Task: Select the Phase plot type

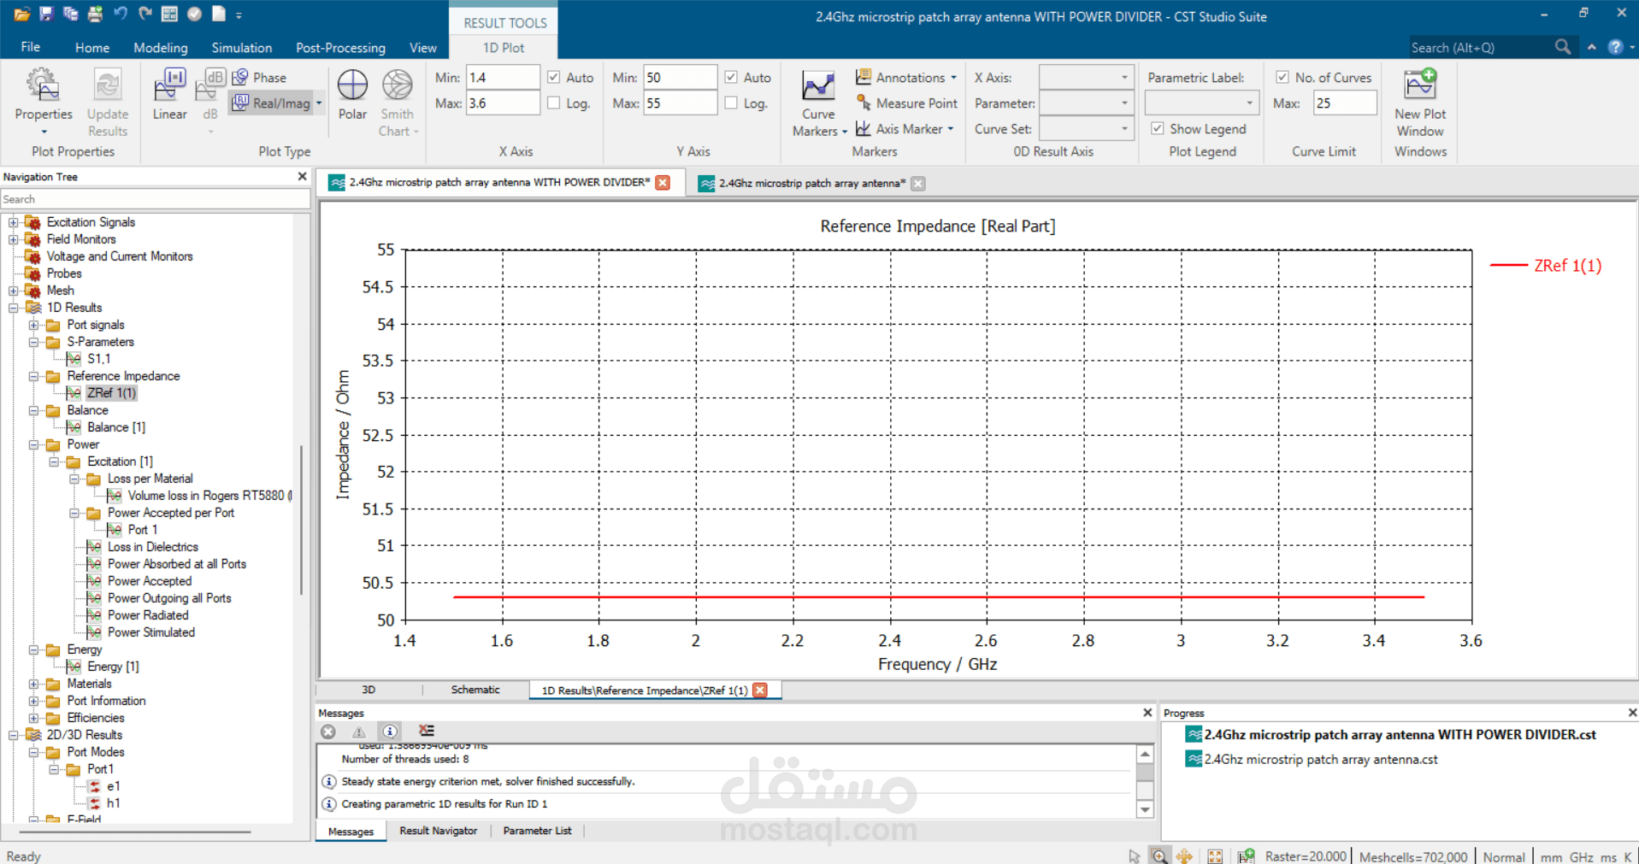Action: 260,77
